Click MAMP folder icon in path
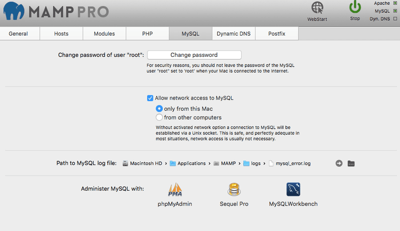 [217, 163]
